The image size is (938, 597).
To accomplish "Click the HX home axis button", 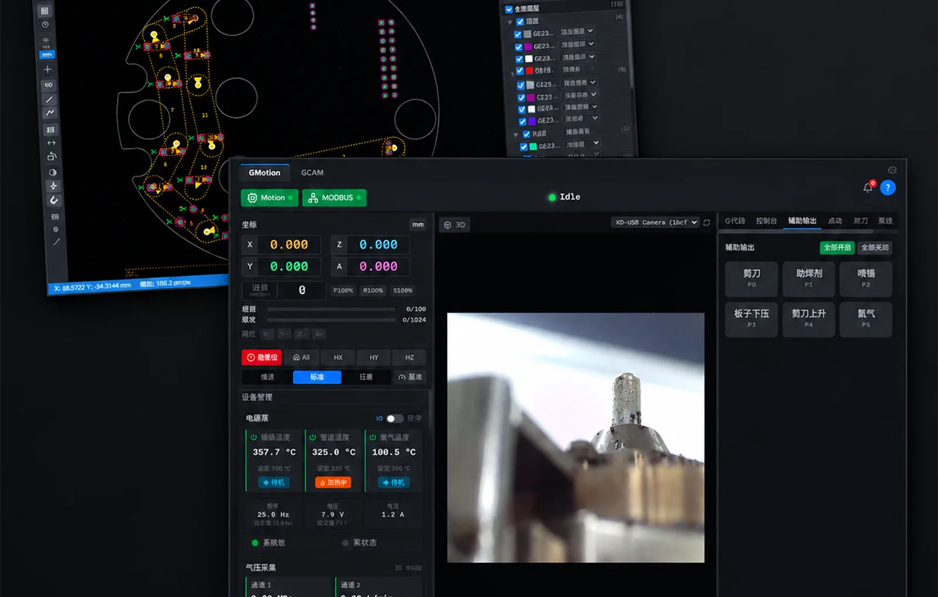I will click(x=338, y=357).
